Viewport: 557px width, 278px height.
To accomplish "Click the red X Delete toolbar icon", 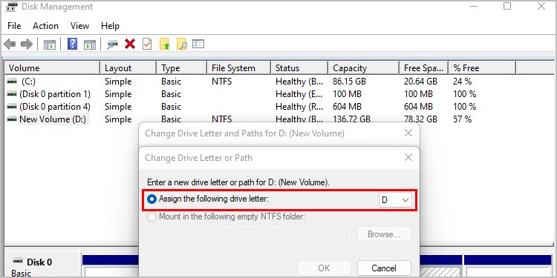I will click(130, 44).
